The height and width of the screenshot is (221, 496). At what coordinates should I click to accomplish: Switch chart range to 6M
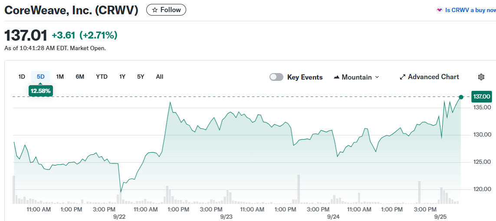(80, 77)
